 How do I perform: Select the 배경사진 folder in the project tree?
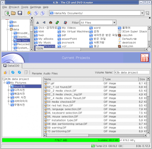18,94
